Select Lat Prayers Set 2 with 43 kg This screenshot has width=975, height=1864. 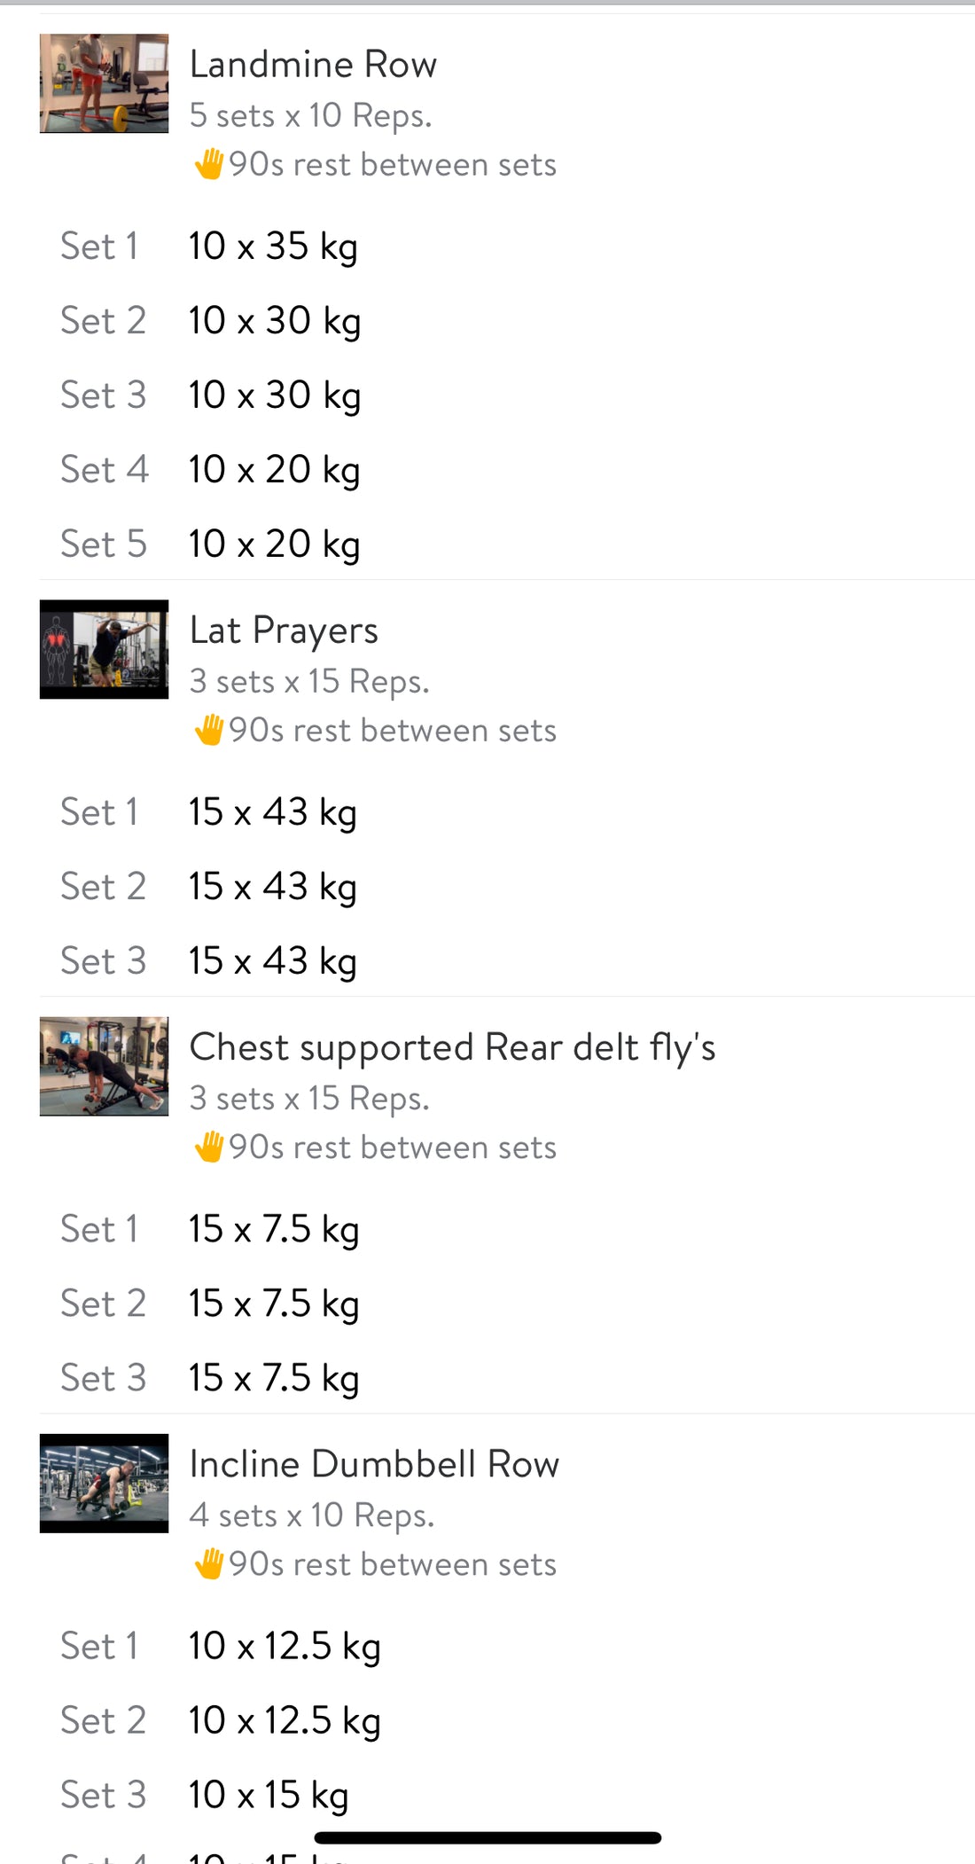click(273, 887)
